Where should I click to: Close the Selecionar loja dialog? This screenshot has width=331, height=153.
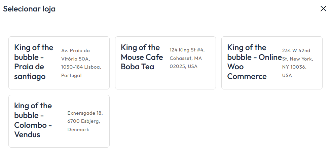coord(323,9)
